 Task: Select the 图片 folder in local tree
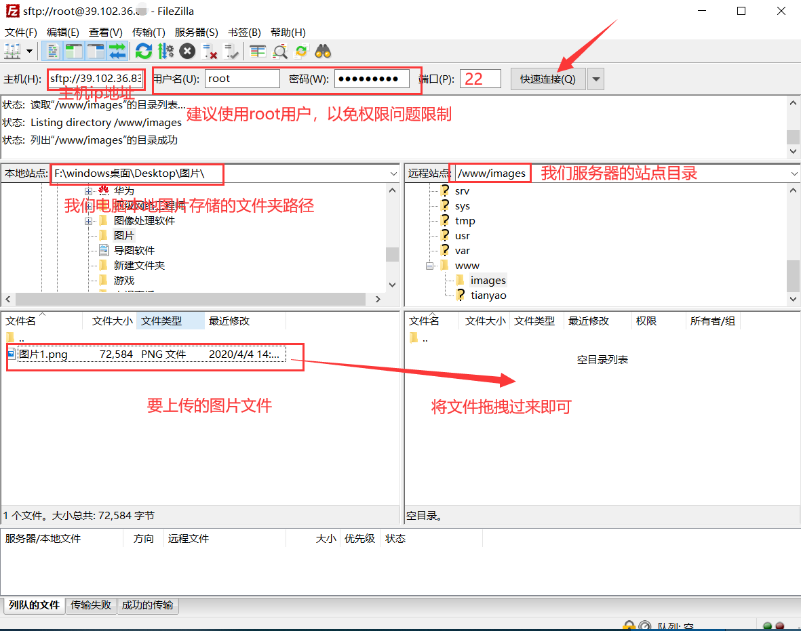click(x=123, y=235)
